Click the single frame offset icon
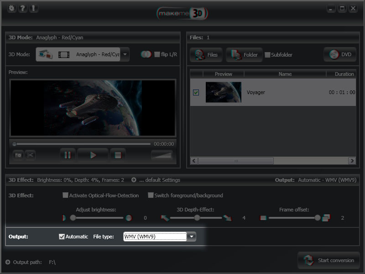 coord(263,218)
